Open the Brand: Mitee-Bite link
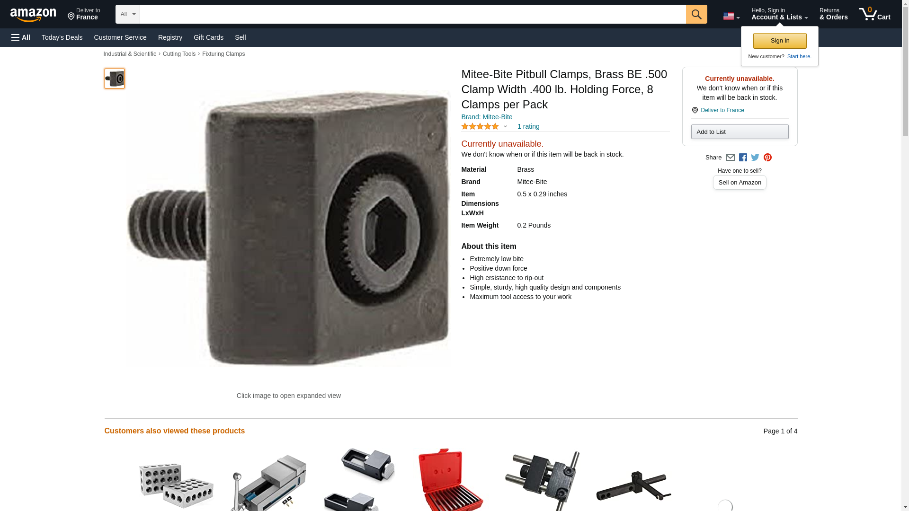This screenshot has width=909, height=511. (x=487, y=117)
